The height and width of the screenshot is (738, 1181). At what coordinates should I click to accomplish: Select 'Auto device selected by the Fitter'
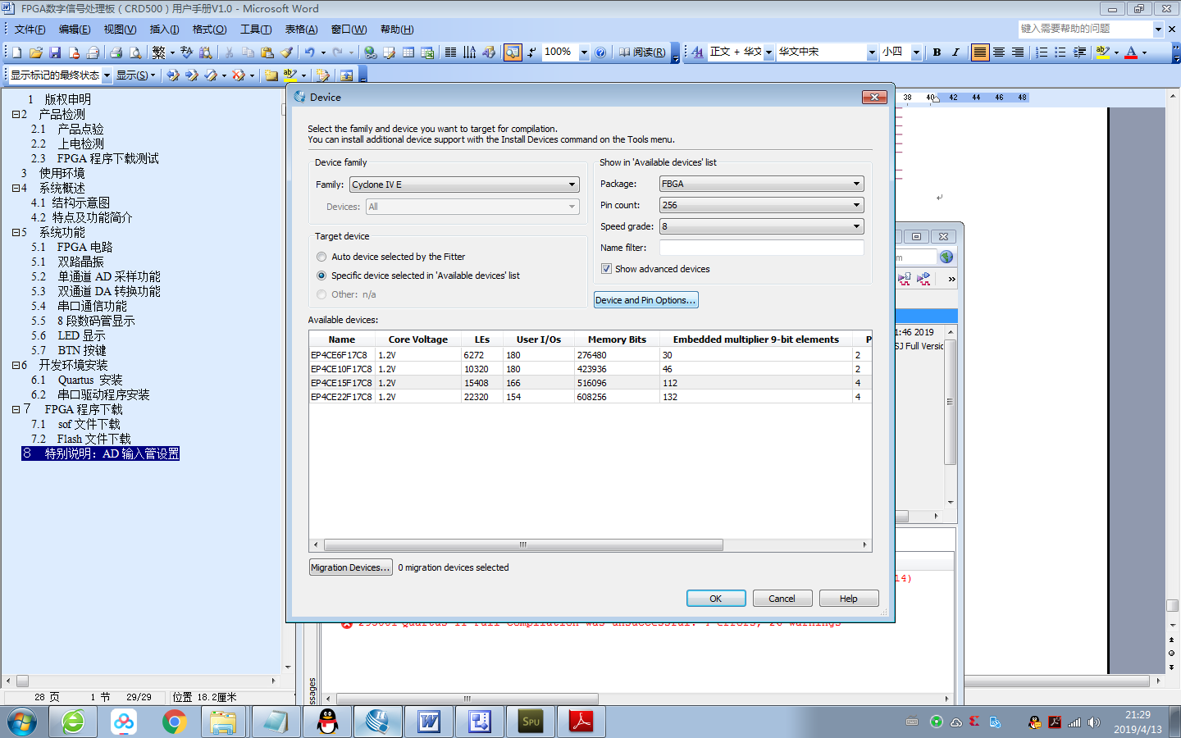[321, 257]
